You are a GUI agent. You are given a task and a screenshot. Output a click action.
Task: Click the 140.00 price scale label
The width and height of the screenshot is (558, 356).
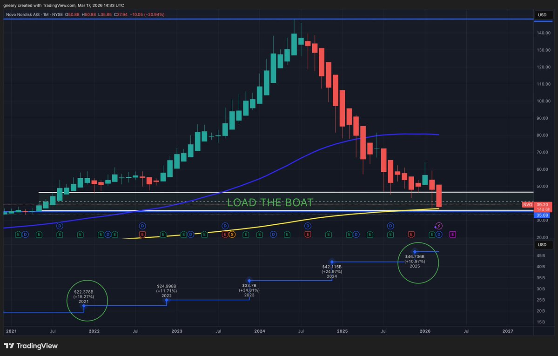pos(544,33)
